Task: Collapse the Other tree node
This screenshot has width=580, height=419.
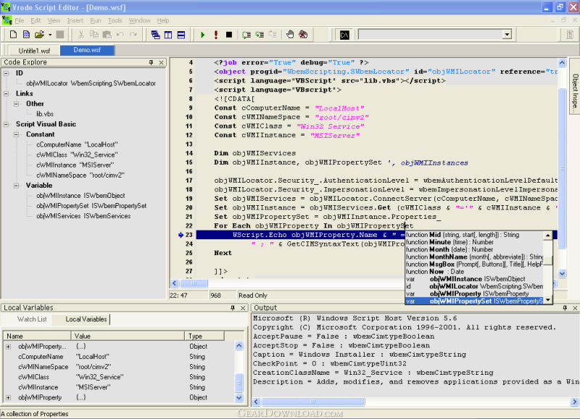Action: click(16, 104)
